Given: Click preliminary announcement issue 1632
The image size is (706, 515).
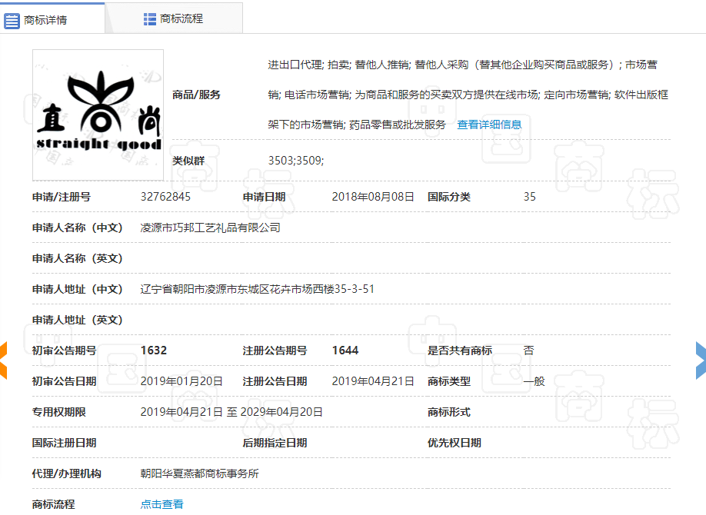Looking at the screenshot, I should pyautogui.click(x=154, y=351).
